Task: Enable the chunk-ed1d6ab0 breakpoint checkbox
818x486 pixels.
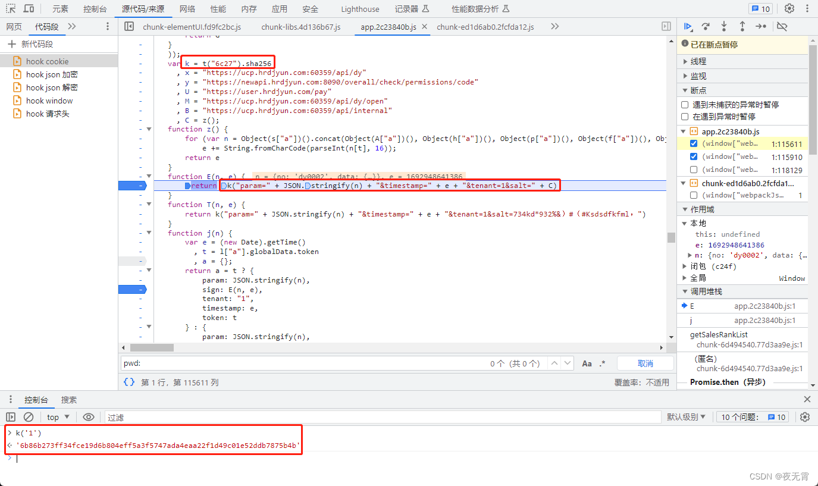Action: click(694, 195)
